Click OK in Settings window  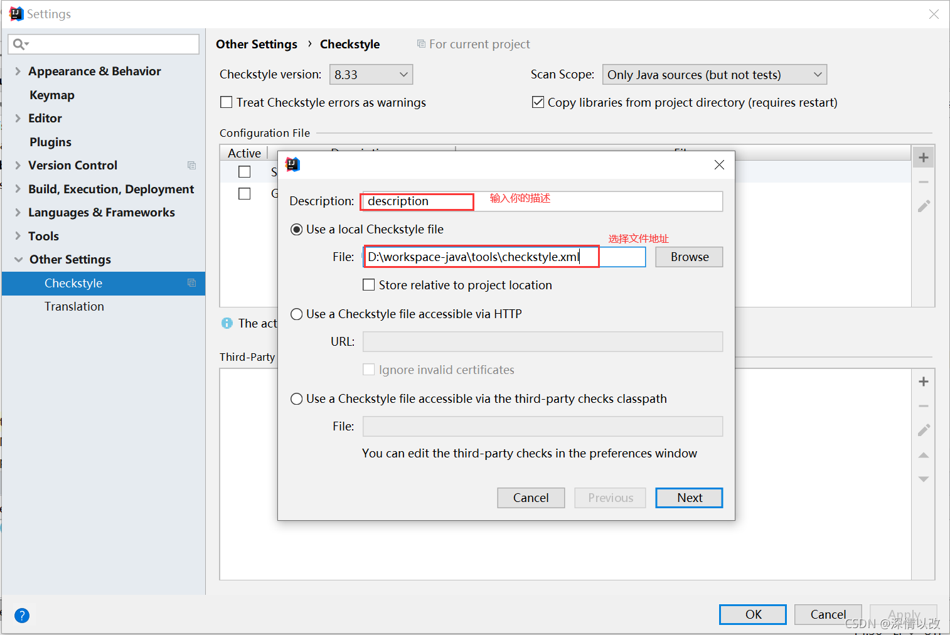coord(753,614)
